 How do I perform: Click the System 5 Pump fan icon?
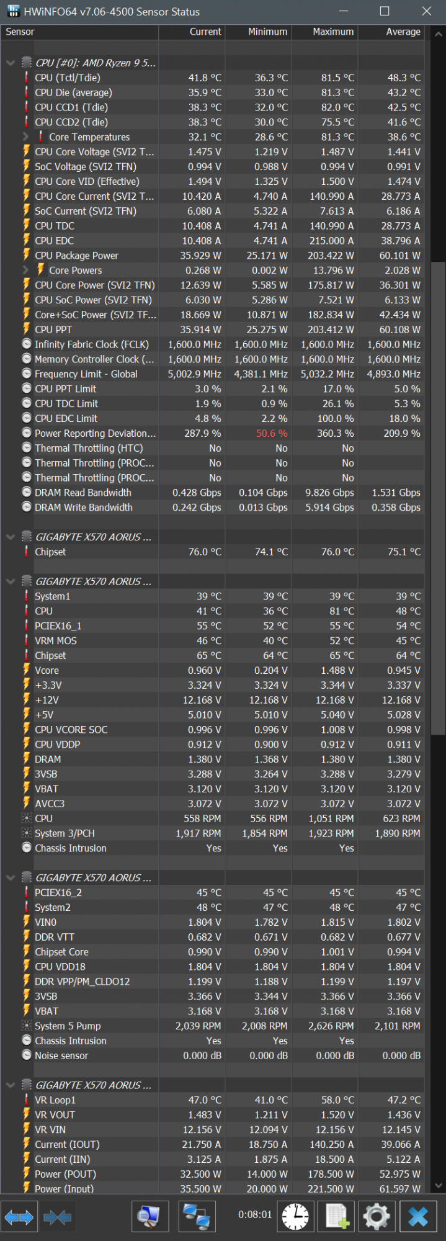tap(27, 1026)
